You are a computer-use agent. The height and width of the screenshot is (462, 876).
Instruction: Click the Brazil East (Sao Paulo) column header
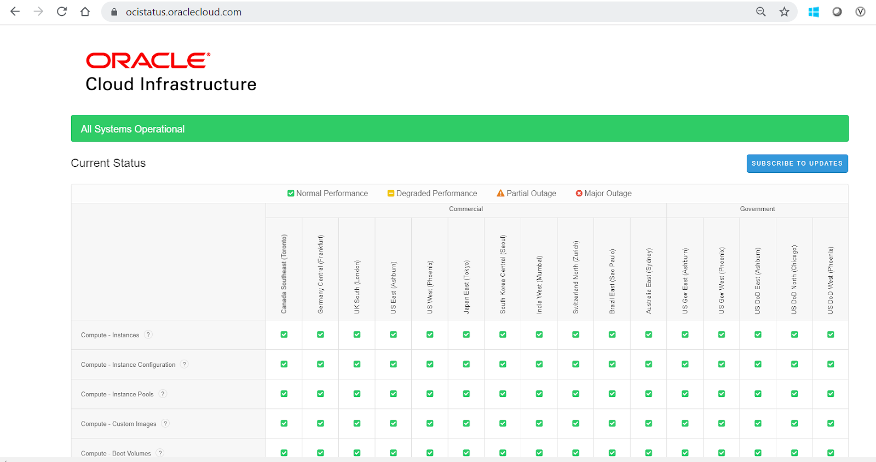(612, 281)
